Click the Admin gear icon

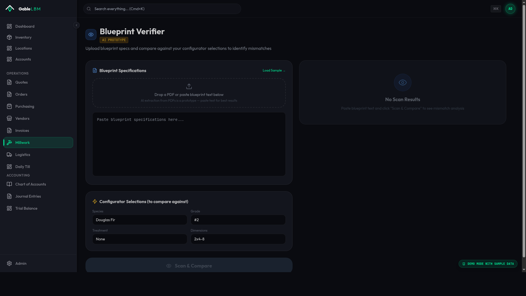click(9, 263)
